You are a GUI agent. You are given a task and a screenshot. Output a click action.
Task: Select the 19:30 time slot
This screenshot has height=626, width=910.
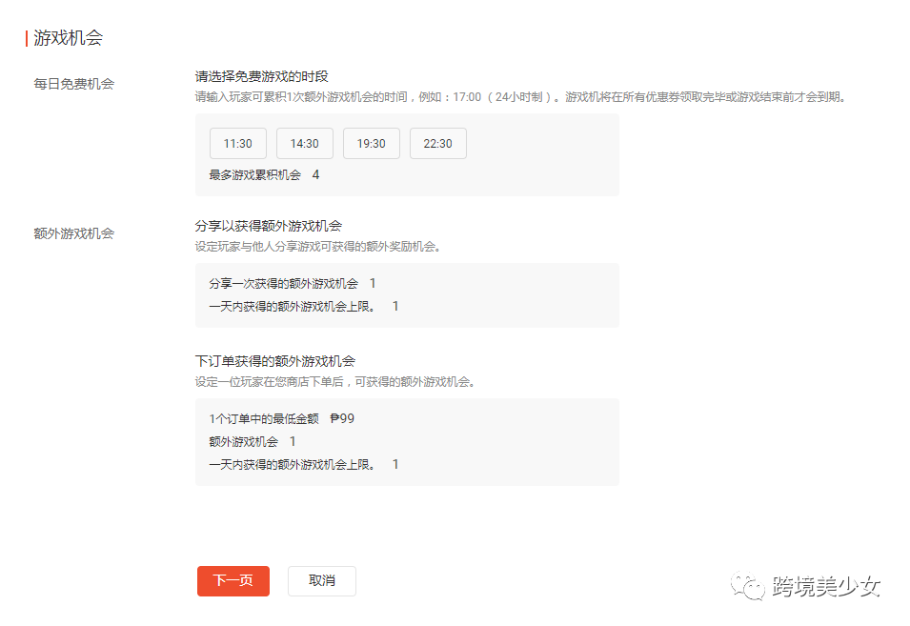371,143
